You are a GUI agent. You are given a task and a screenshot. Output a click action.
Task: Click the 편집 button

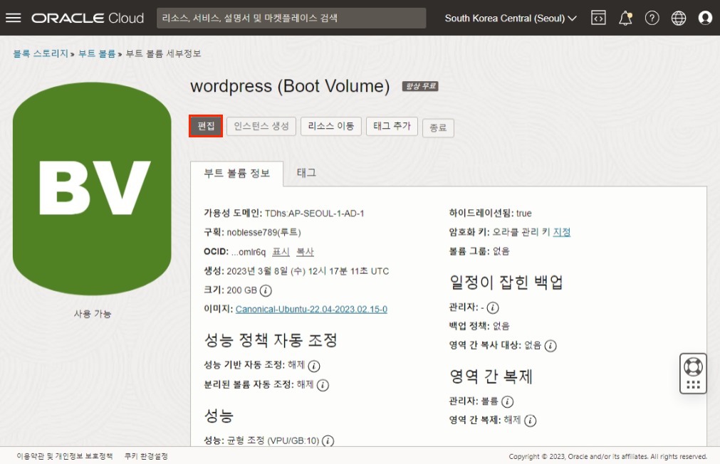click(x=206, y=126)
